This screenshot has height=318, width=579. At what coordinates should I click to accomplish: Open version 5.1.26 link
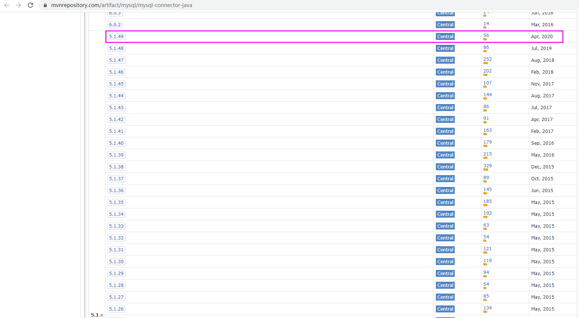116,309
